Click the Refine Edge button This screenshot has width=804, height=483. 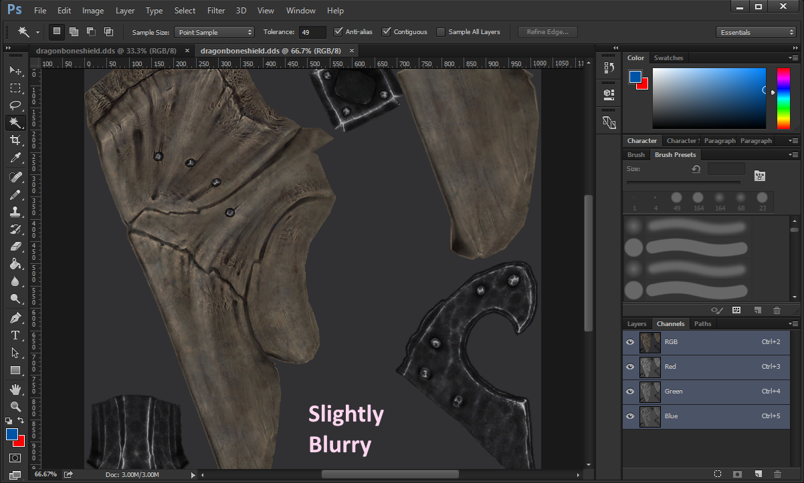(x=547, y=31)
